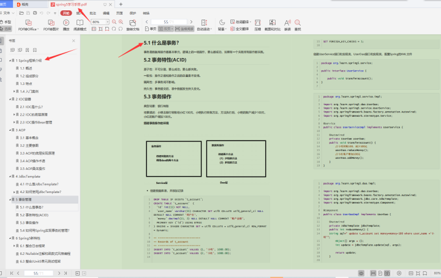Open the 5.2 事务特性(ACID) bookmark
This screenshot has width=441, height=278.
[x=34, y=215]
